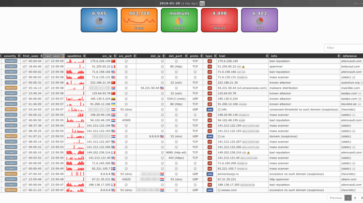Sort table by severity column
This screenshot has width=363, height=203.
[x=11, y=56]
